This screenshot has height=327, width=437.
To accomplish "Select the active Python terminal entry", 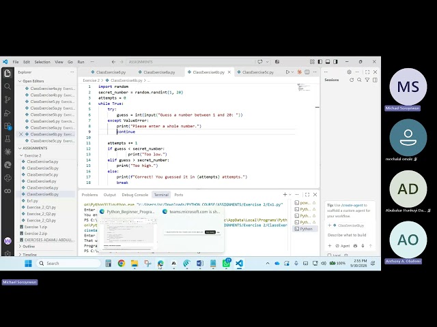I will 305,229.
